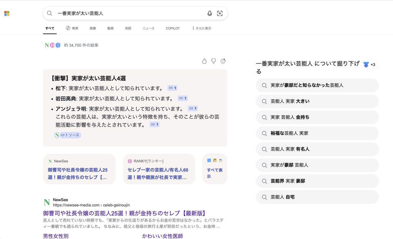Click the Microsoft logo icon

pyautogui.click(x=7, y=13)
